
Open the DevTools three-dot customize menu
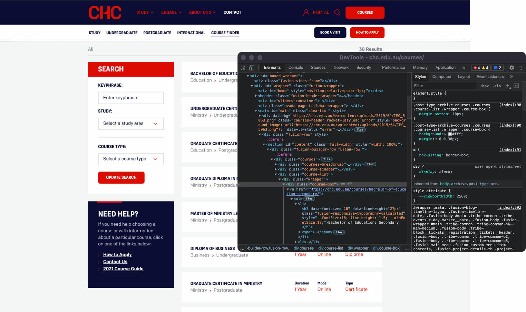[521, 68]
